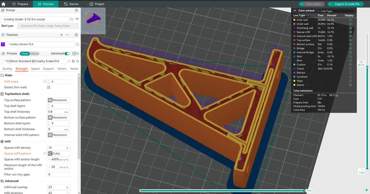This screenshot has width=370, height=194.
Task: Open the Support settings tab
Action: click(48, 69)
